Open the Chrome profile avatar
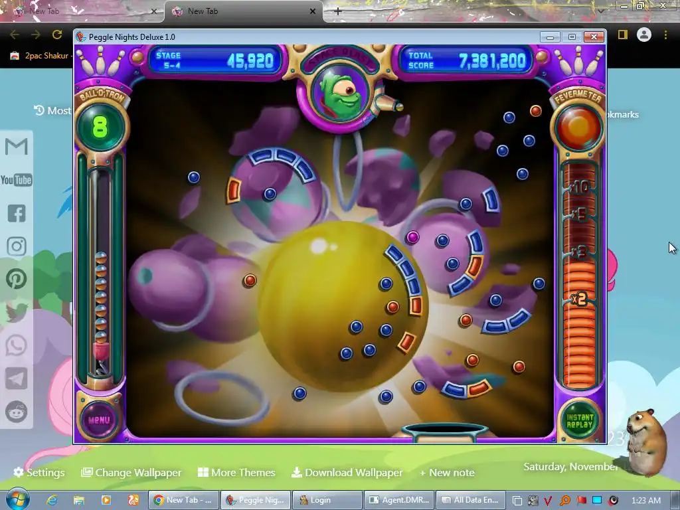 pos(644,35)
